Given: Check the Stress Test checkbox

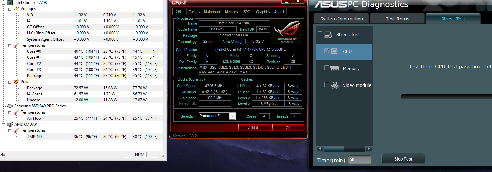Looking at the screenshot, I should point(320,34).
